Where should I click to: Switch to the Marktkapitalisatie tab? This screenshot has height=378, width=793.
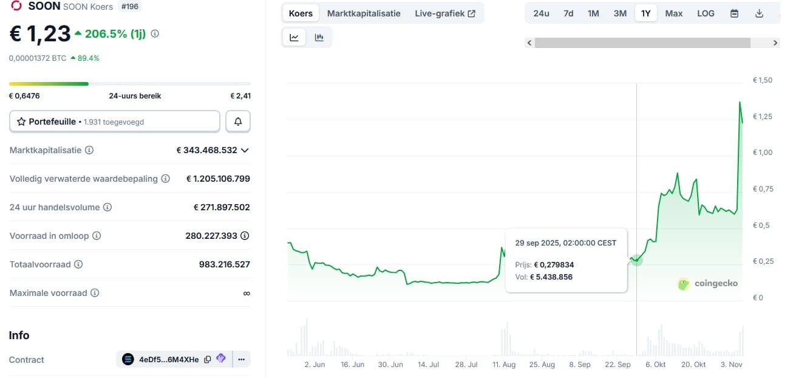tap(364, 13)
